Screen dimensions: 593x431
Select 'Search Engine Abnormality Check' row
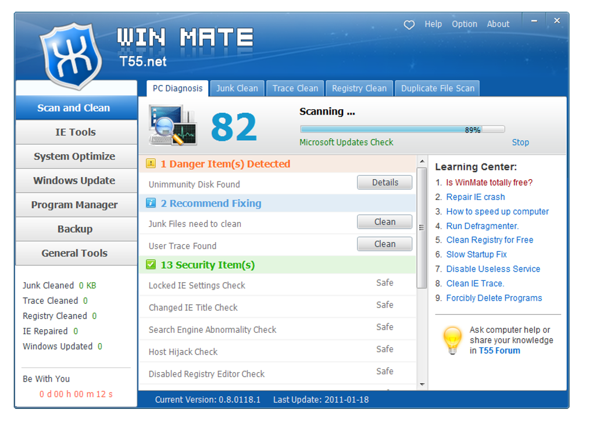(x=277, y=329)
